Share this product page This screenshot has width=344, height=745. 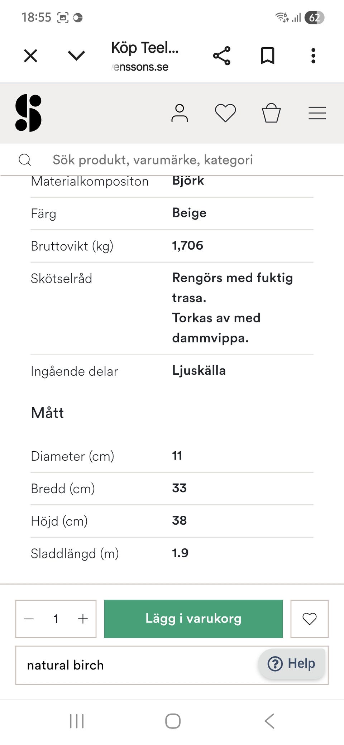tap(222, 56)
